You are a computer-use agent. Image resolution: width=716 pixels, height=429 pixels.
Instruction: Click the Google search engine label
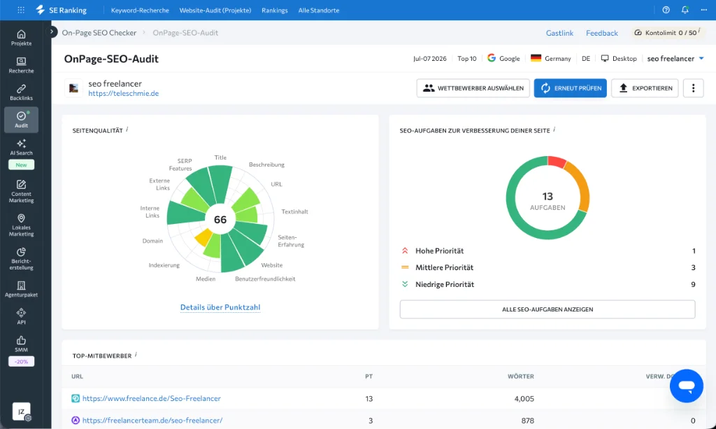click(x=503, y=59)
